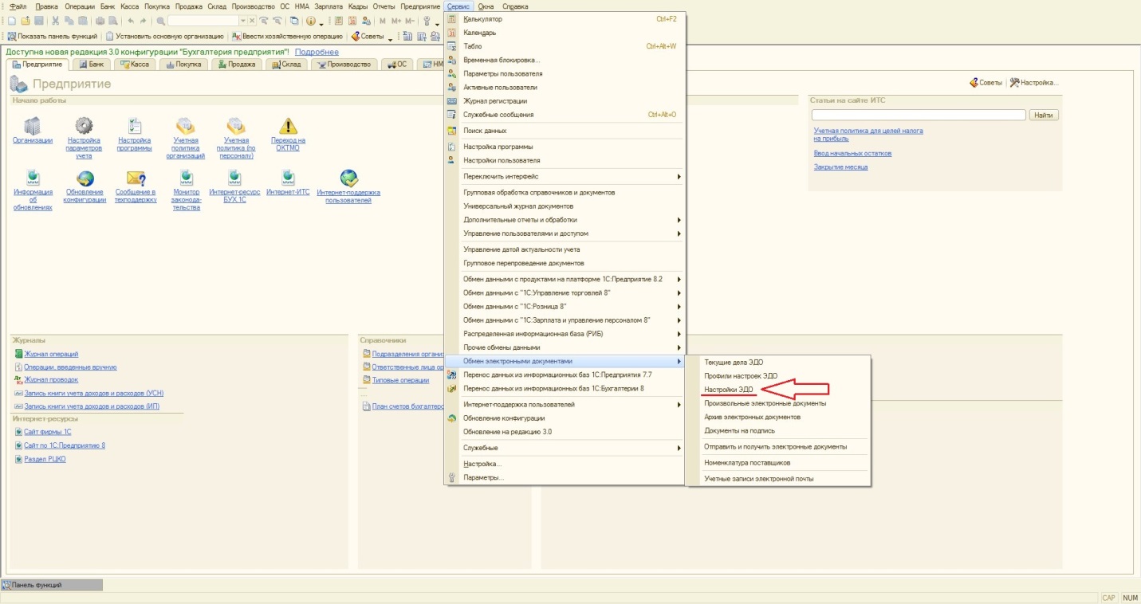Image resolution: width=1141 pixels, height=604 pixels.
Task: Open the Организации icon in Начало работы
Action: pos(33,127)
